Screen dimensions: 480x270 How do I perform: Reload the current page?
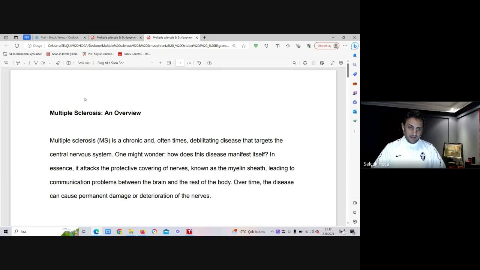(17, 46)
